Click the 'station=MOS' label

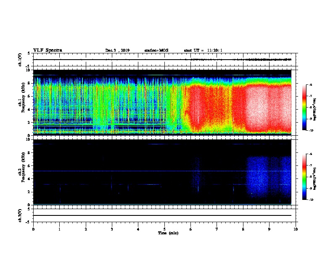tap(156, 50)
